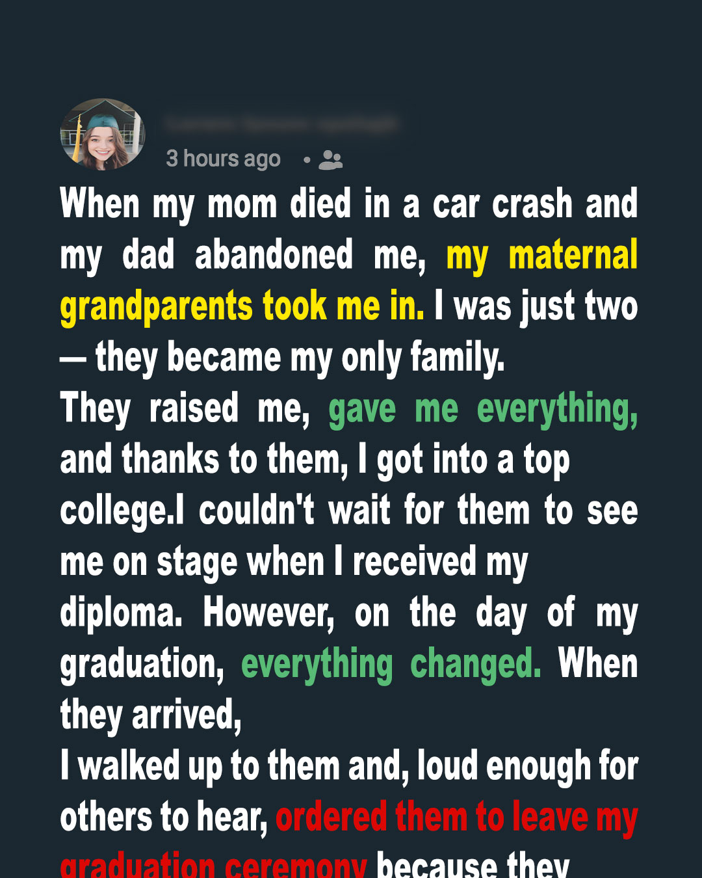Viewport: 702px width, 878px height.
Task: Click yellow phrase 'grandparents took me in.'
Action: click(242, 306)
